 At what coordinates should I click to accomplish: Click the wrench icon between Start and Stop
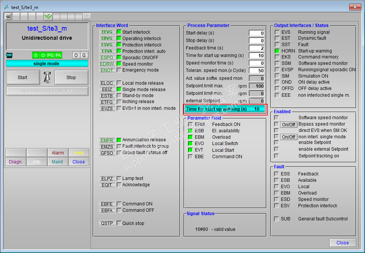click(x=47, y=77)
